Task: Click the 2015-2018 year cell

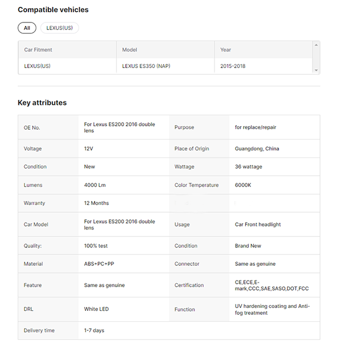Action: pyautogui.click(x=232, y=66)
